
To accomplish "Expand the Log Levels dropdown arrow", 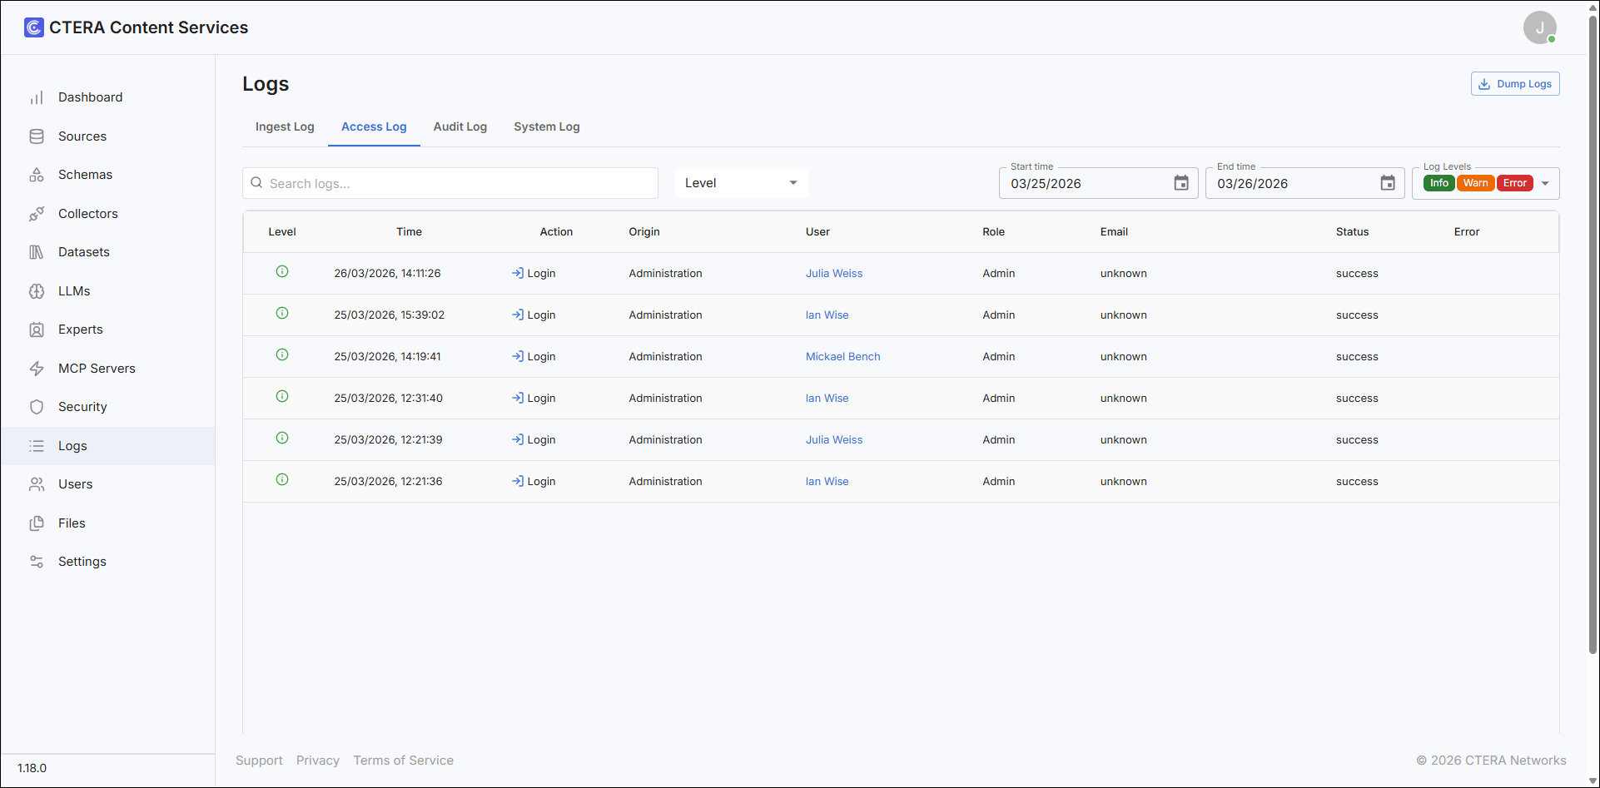I will pyautogui.click(x=1545, y=183).
